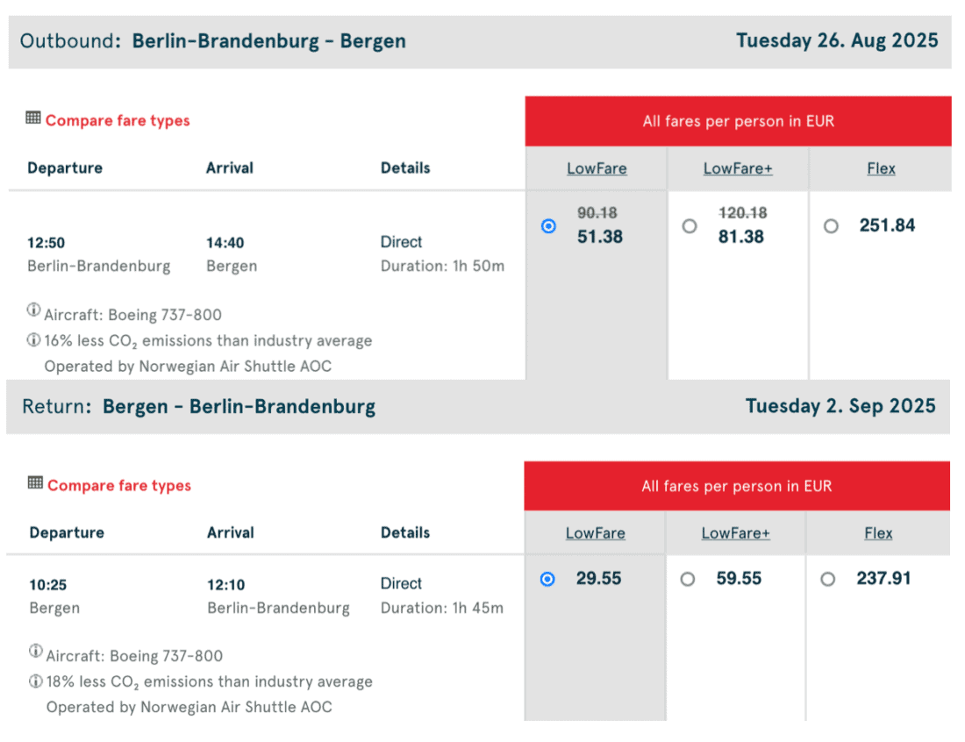Open outbound Compare fare types link
Viewport: 965px width, 742px height.
coord(118,121)
